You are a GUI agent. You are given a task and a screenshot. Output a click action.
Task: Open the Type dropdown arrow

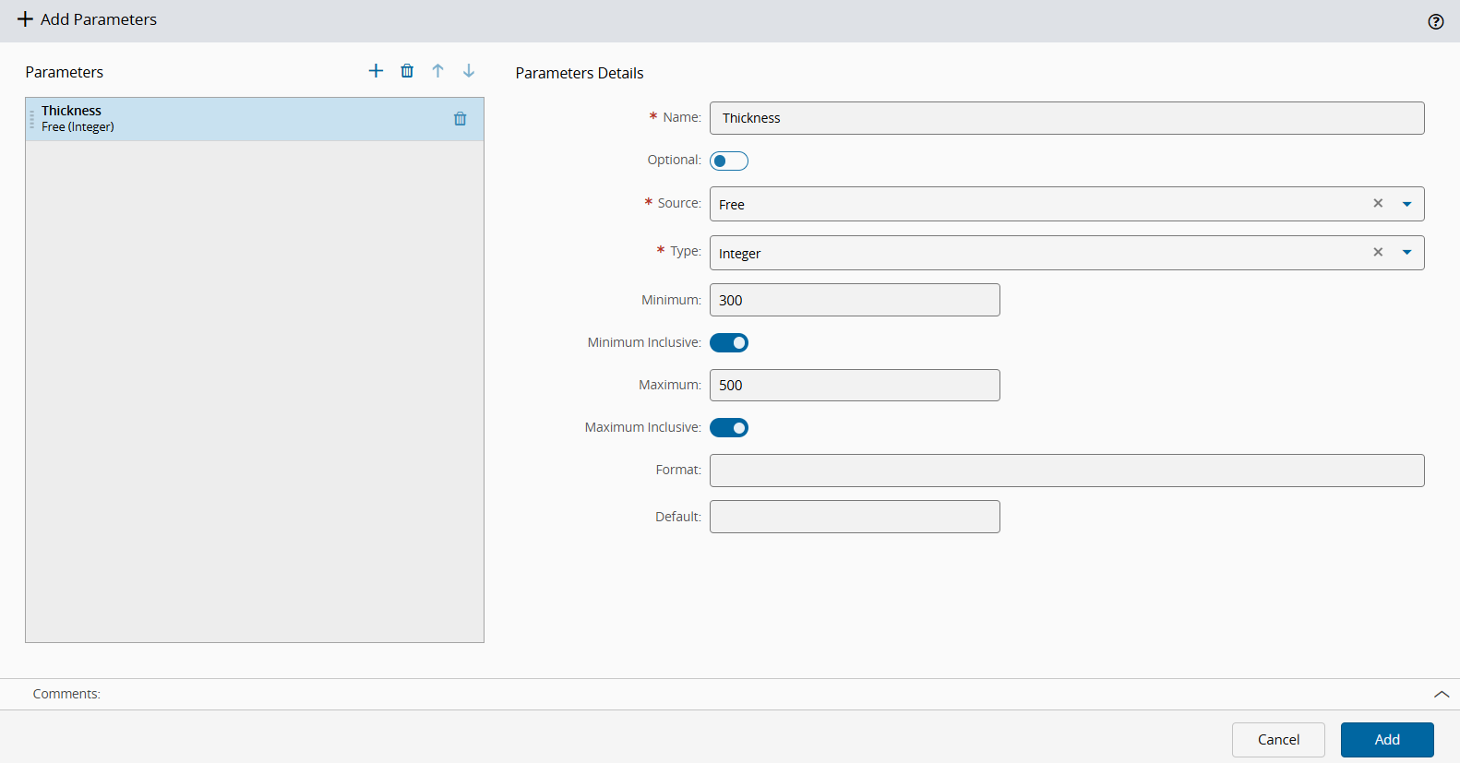pos(1407,253)
